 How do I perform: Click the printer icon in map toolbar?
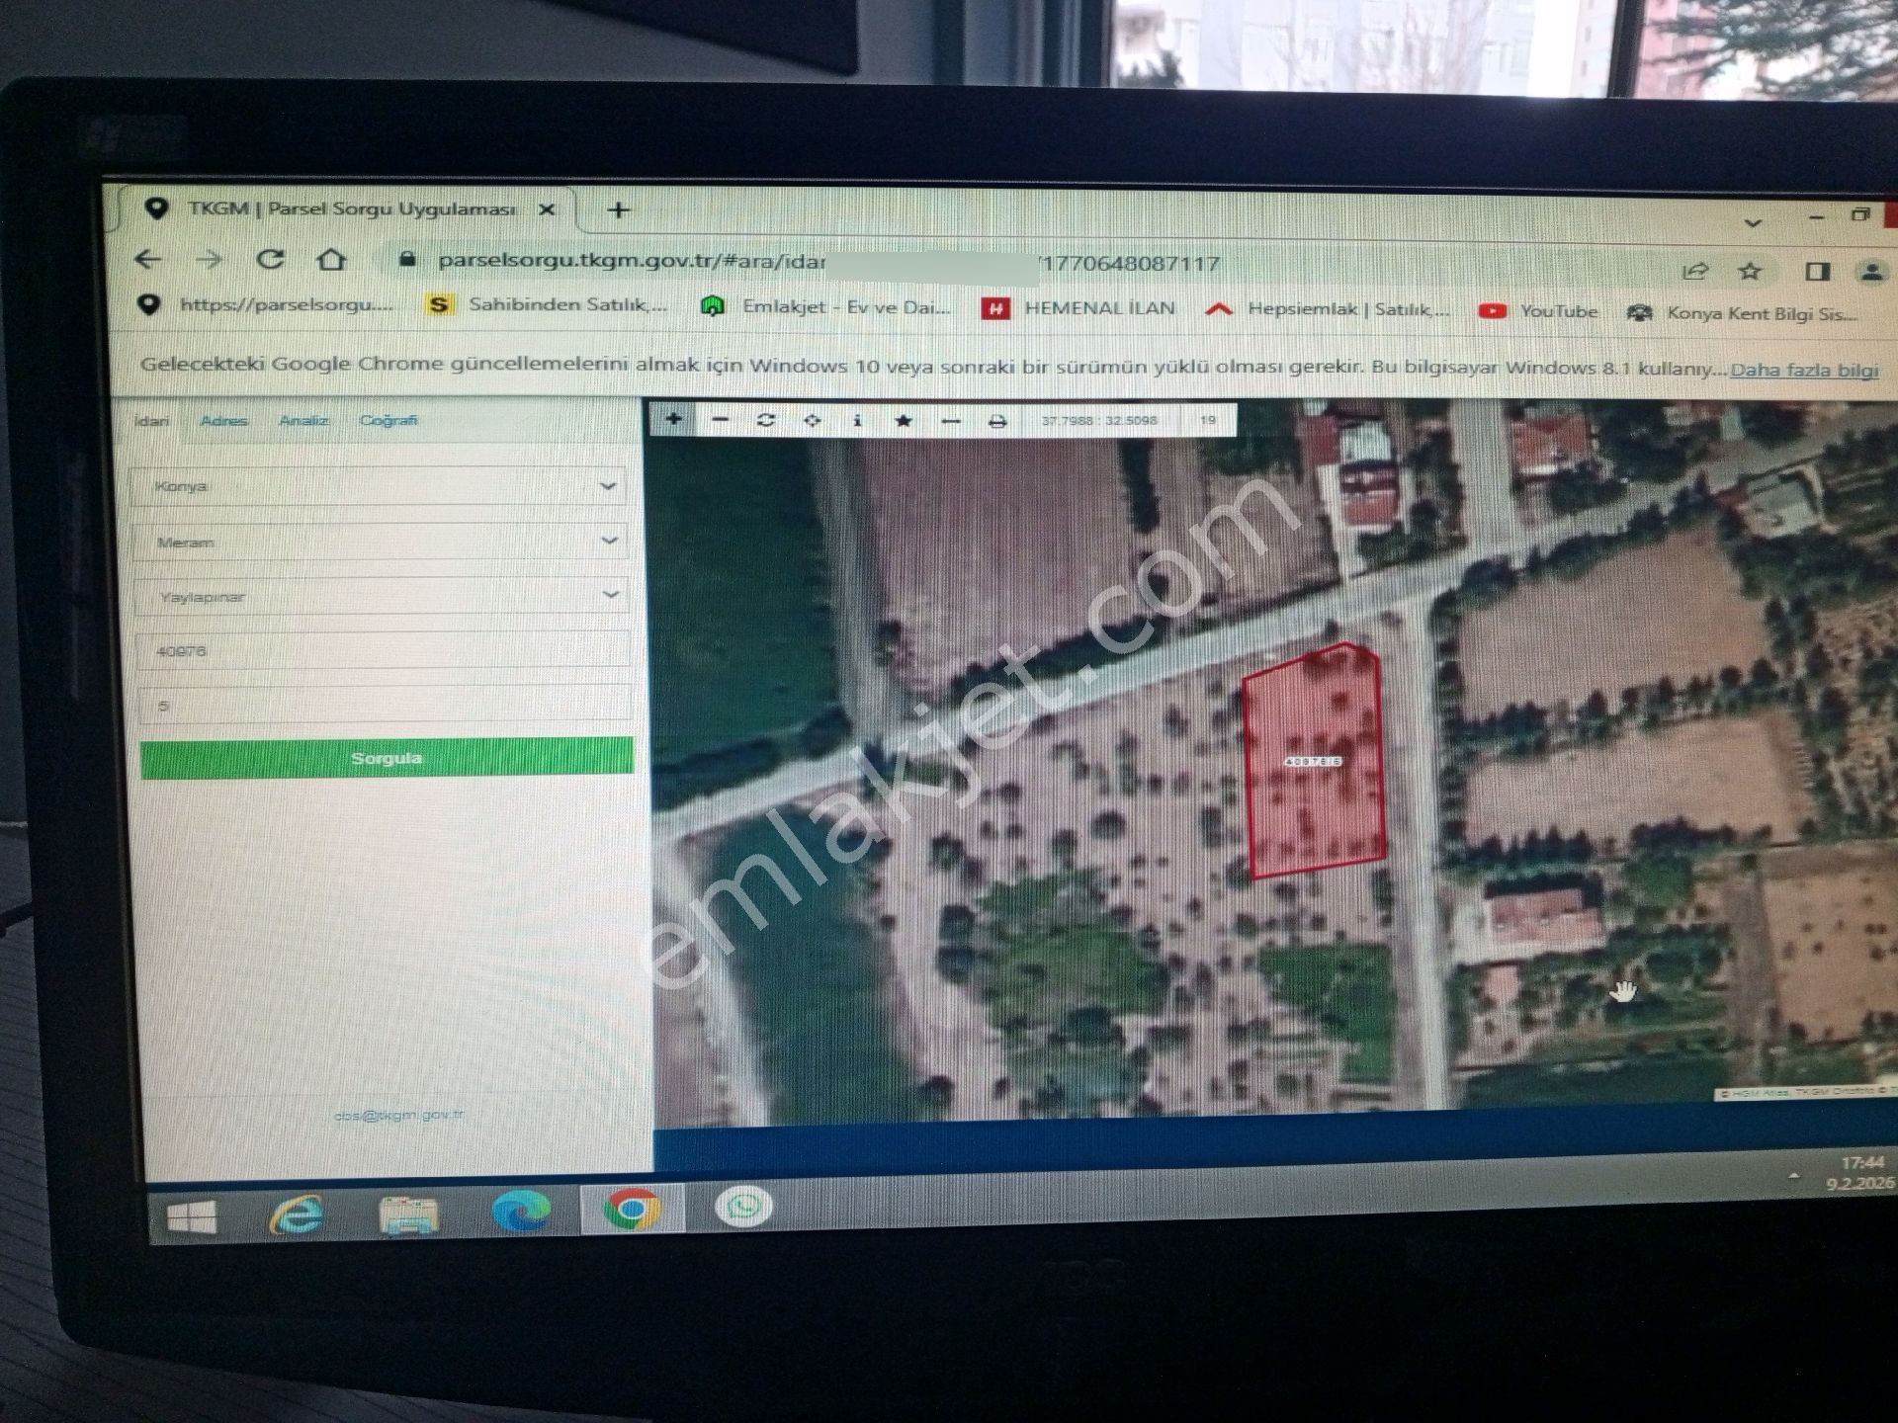coord(996,421)
